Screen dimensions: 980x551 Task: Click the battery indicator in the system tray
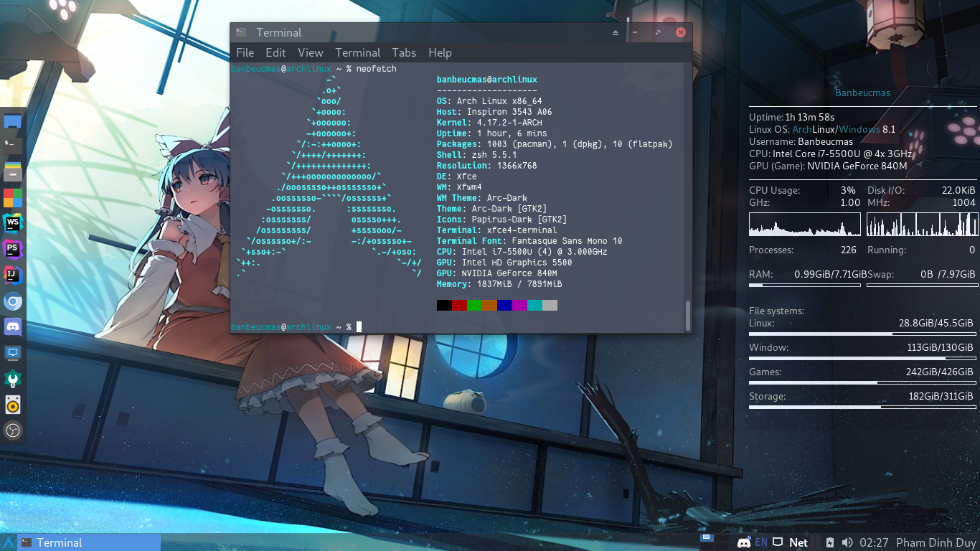pos(829,542)
